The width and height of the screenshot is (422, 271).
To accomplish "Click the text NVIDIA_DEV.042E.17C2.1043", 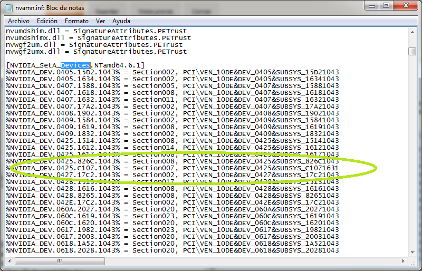I will click(x=63, y=202).
